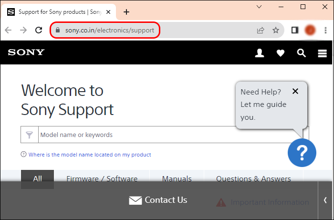Open the My Sony account icon
This screenshot has height=220, width=334.
[x=260, y=53]
